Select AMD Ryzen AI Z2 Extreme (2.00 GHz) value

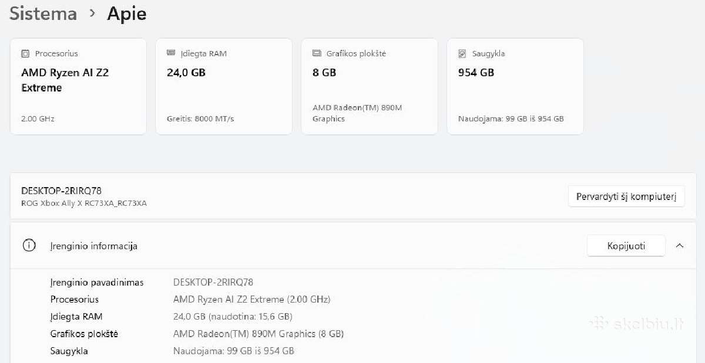click(252, 299)
